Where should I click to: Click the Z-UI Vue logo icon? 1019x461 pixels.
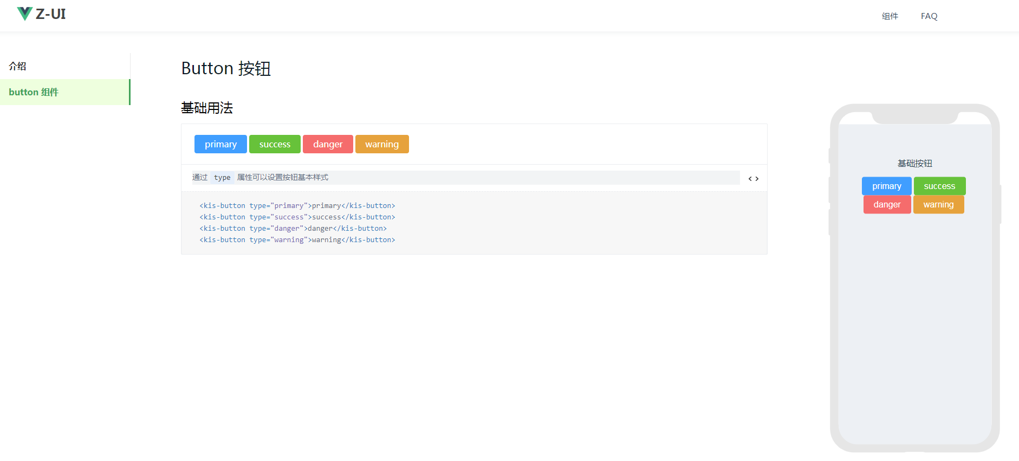[25, 14]
